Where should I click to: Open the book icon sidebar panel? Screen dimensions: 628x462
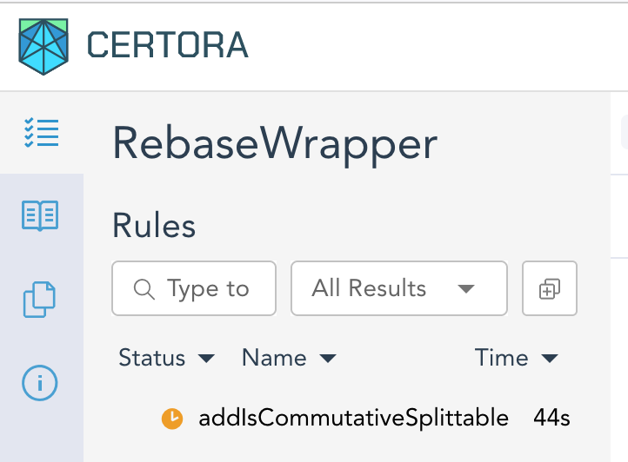[x=40, y=216]
